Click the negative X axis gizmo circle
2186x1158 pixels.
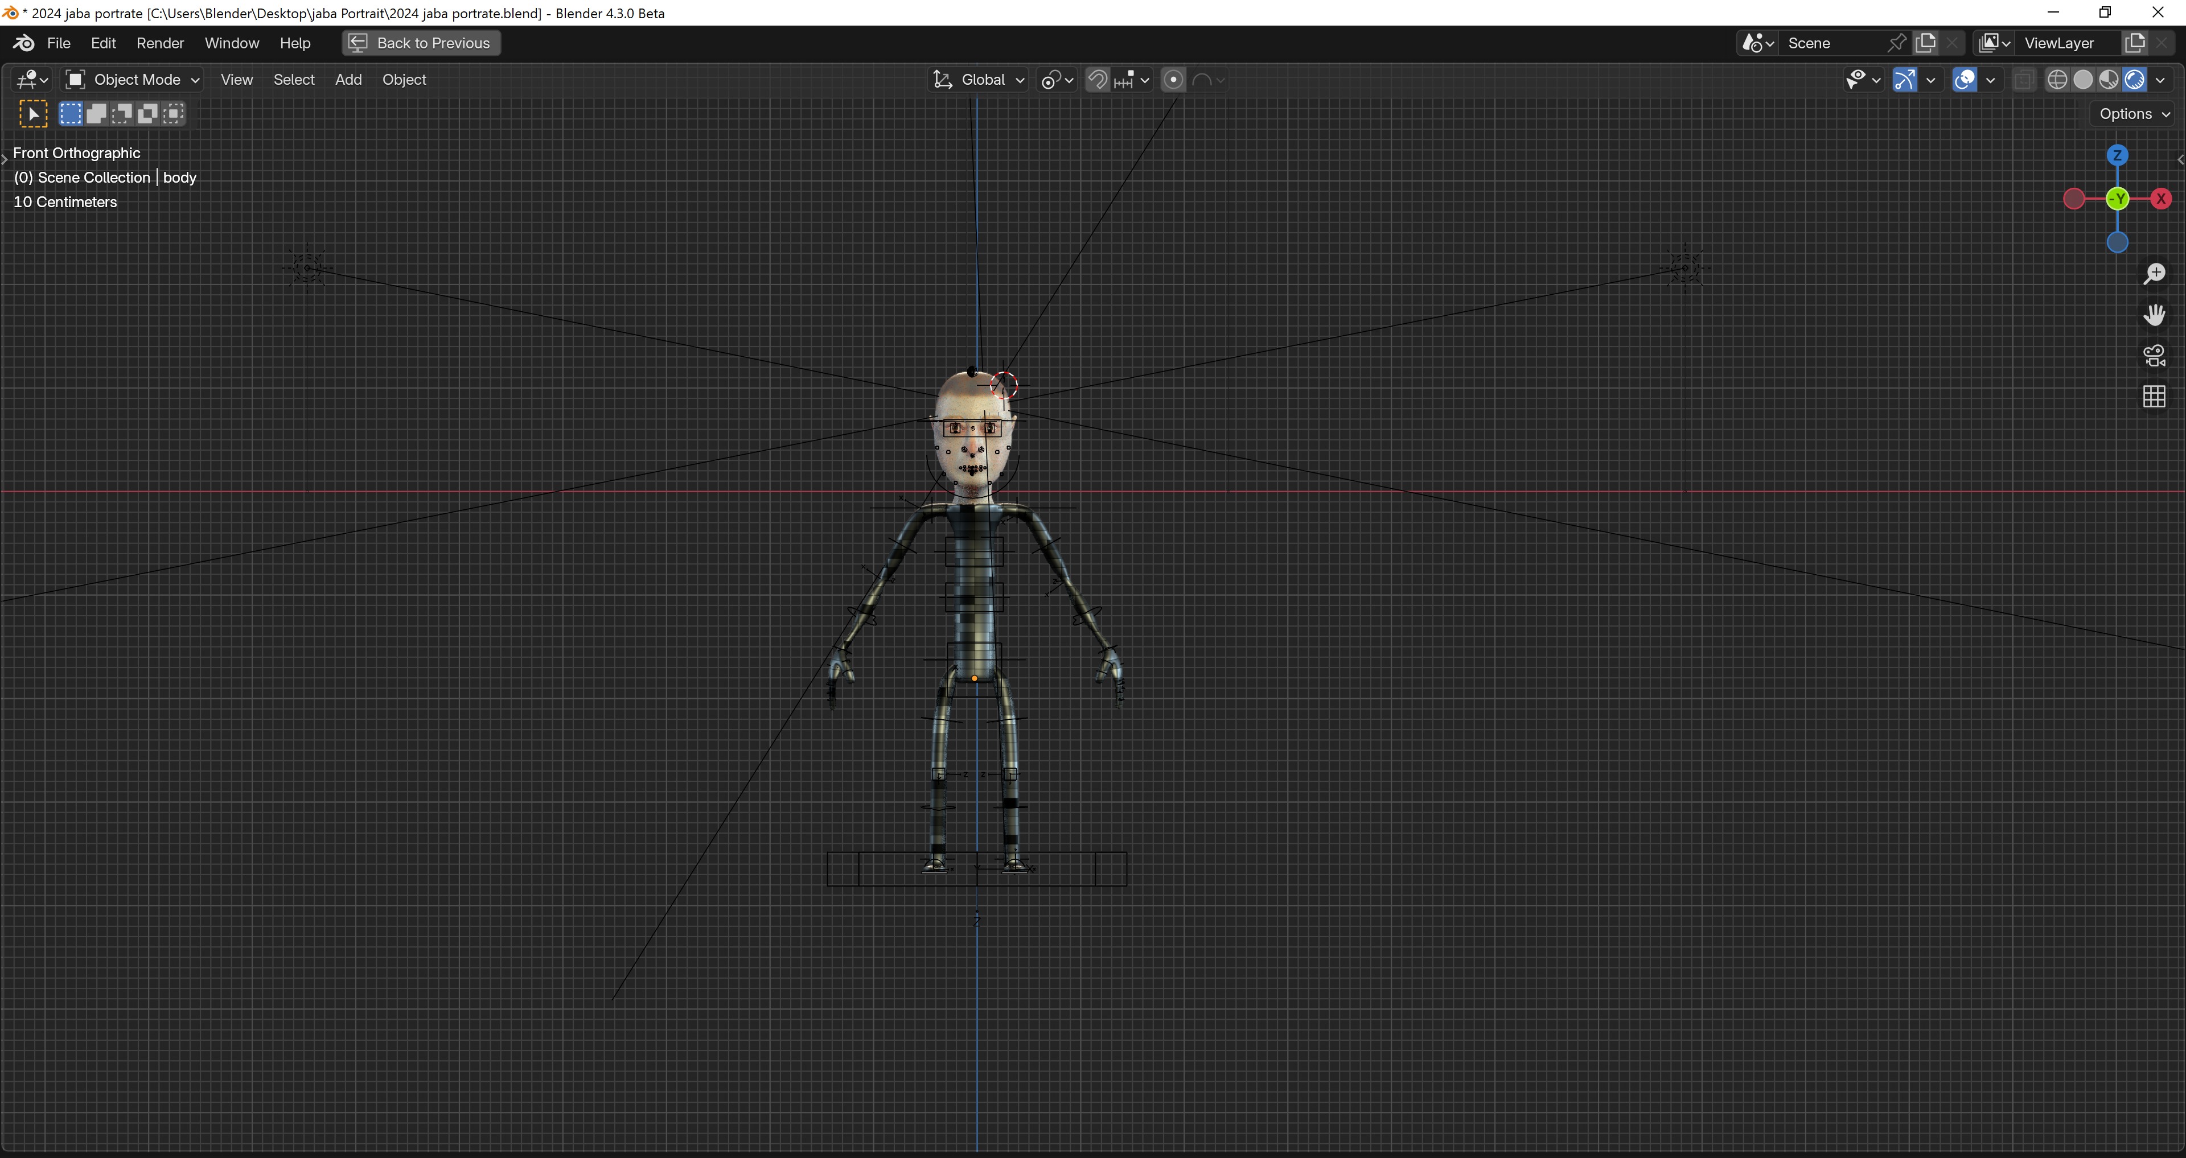(2074, 199)
